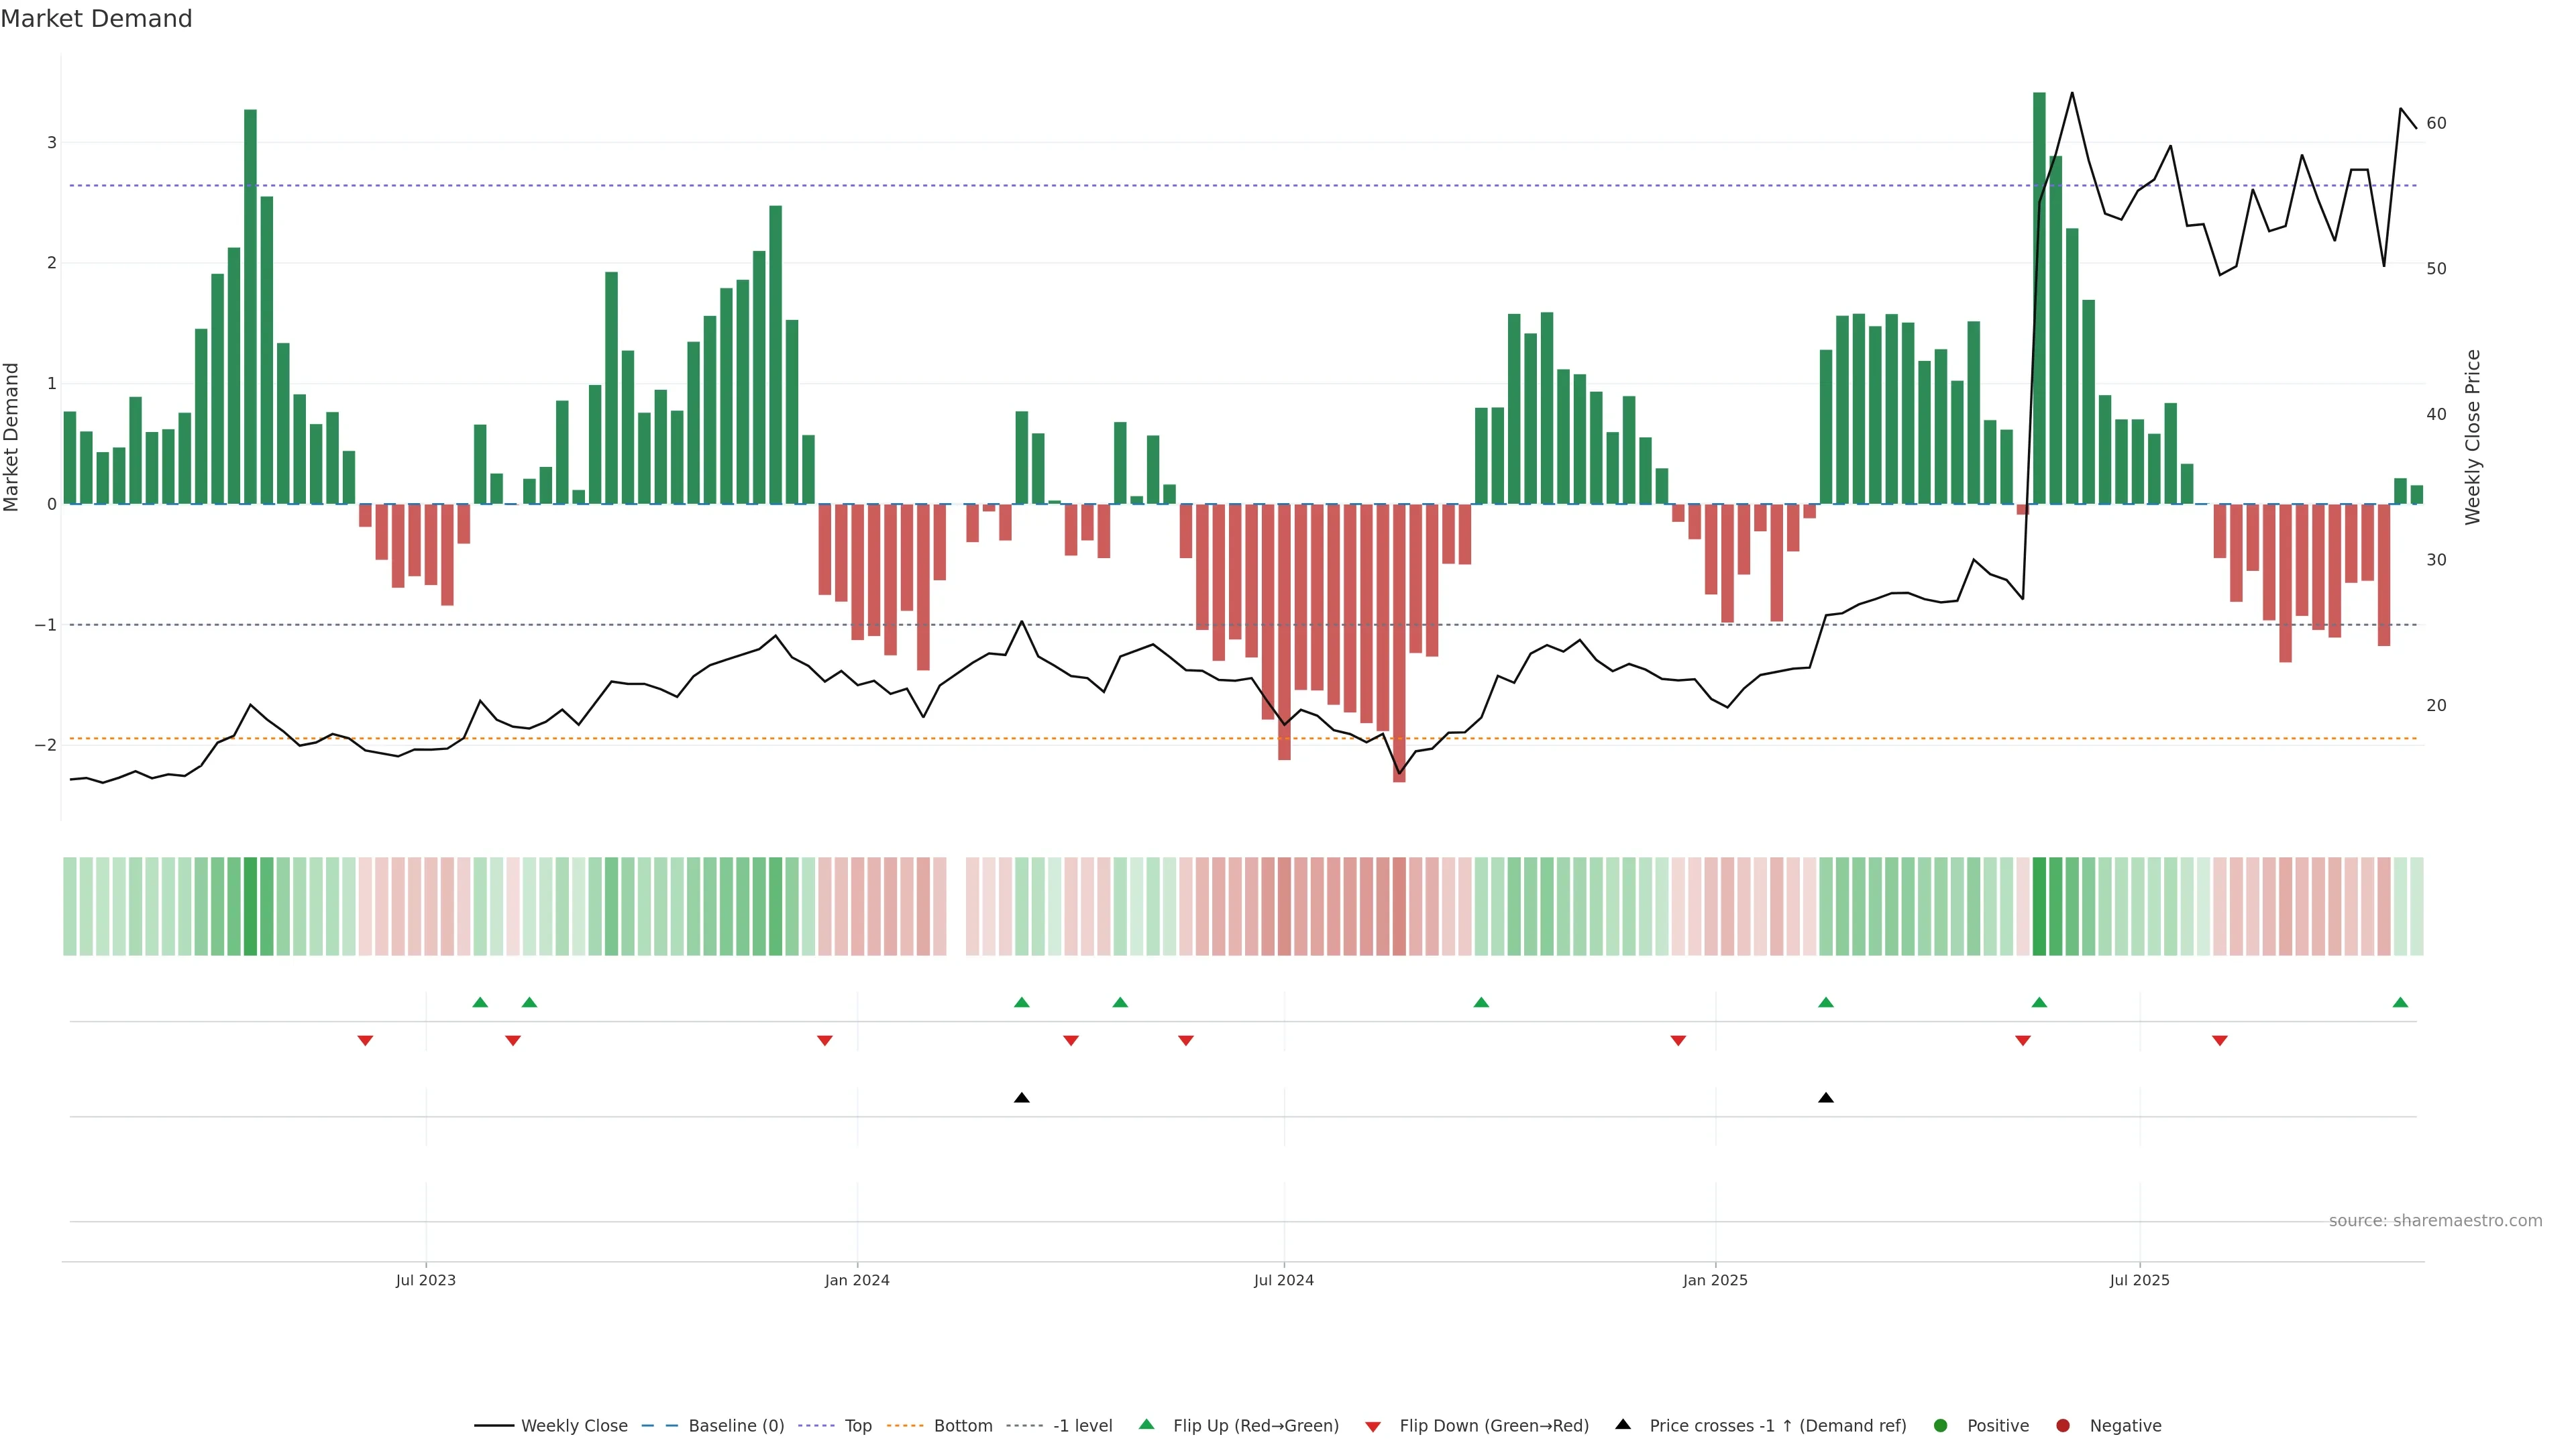Click the black Price crosses -1 legend triangle
Screen dimensions: 2576x1449
coord(1623,1425)
